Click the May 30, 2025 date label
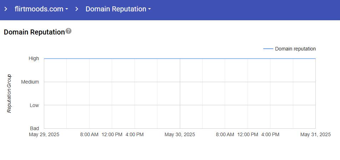 point(180,135)
